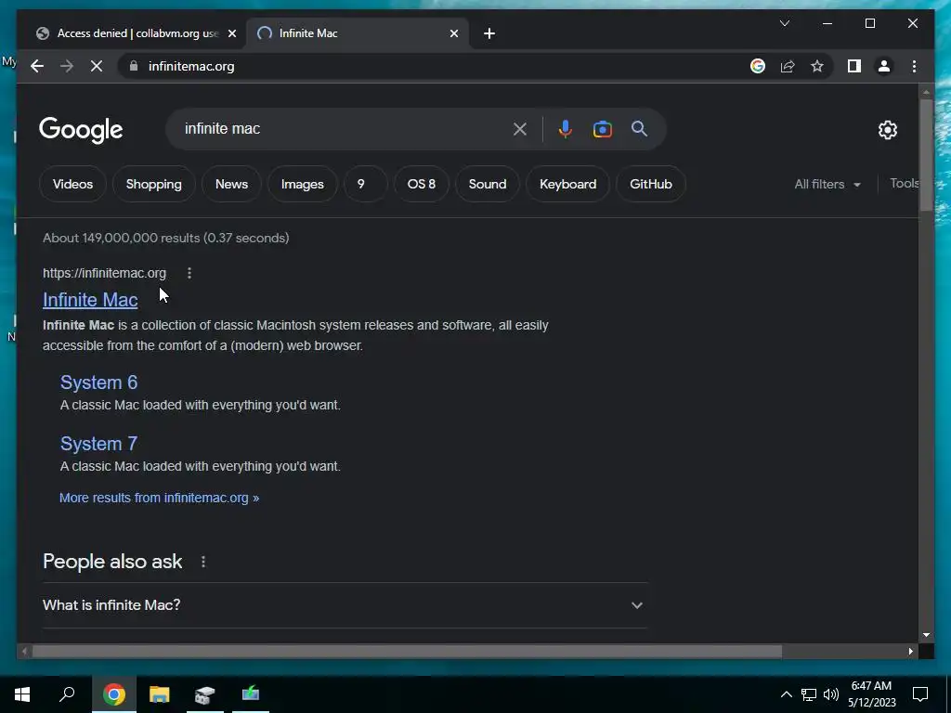Open the System 6 sitelink
Screen dimensions: 951x713
[98, 382]
